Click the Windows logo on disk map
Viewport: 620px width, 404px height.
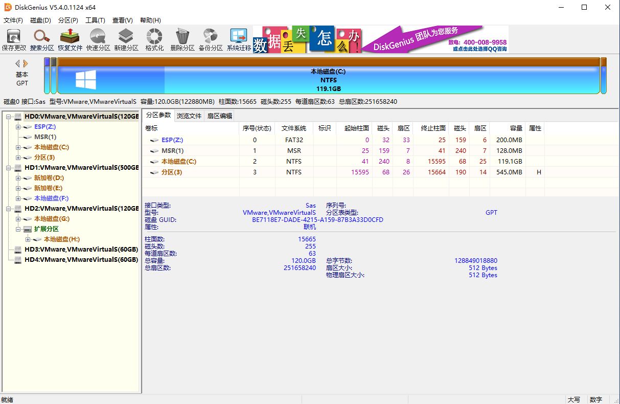86,80
